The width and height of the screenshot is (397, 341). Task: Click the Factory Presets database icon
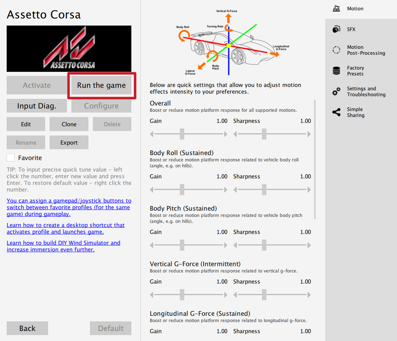tap(336, 71)
